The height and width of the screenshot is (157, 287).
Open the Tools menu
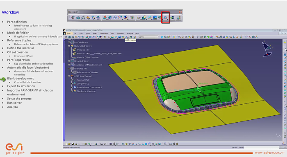pyautogui.click(x=112, y=34)
